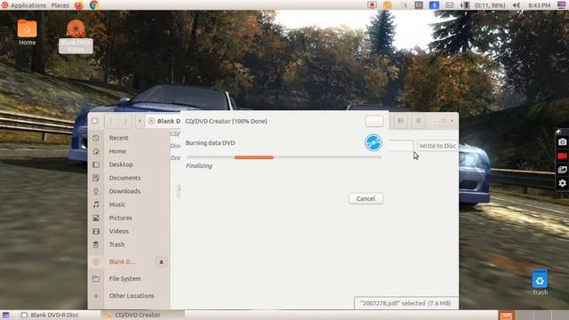
Task: Click the plus icon beside Other Locations
Action: pos(96,296)
